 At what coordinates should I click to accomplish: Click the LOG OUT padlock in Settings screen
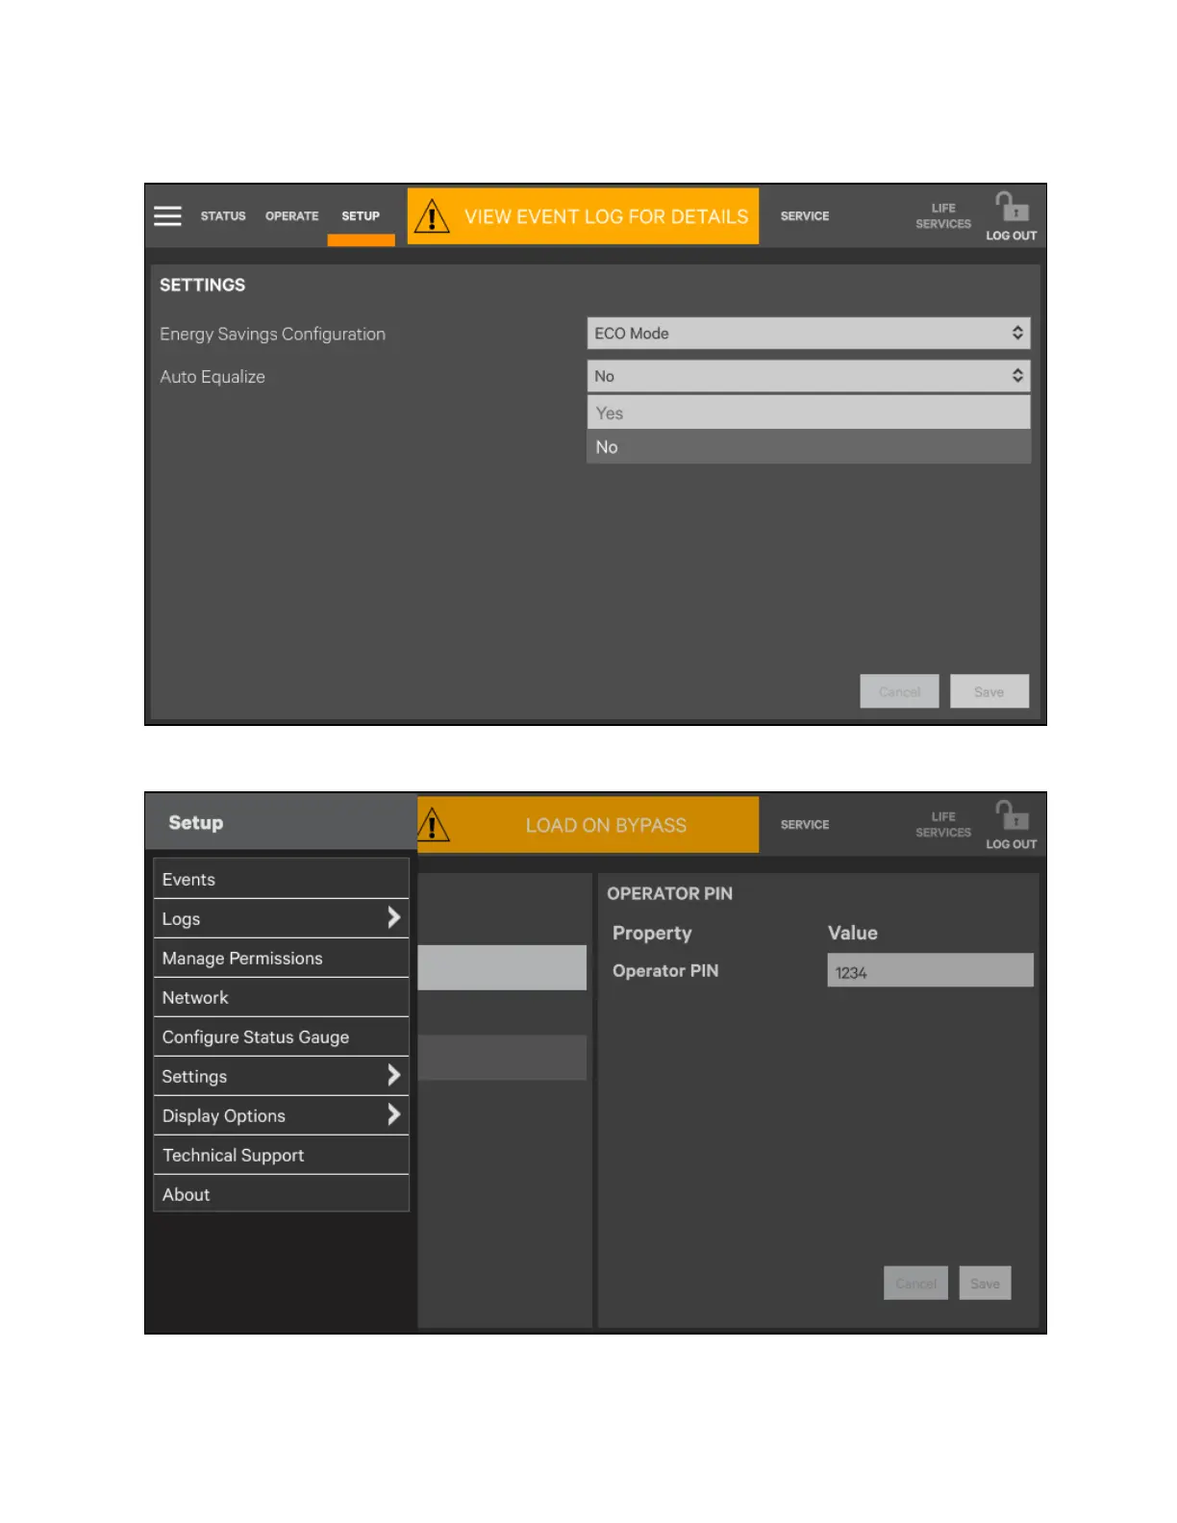click(x=1011, y=206)
